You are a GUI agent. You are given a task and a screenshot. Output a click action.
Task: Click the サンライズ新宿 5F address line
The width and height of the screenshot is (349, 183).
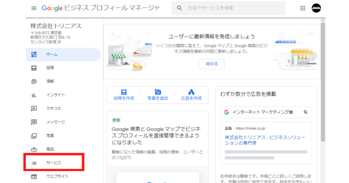click(46, 42)
